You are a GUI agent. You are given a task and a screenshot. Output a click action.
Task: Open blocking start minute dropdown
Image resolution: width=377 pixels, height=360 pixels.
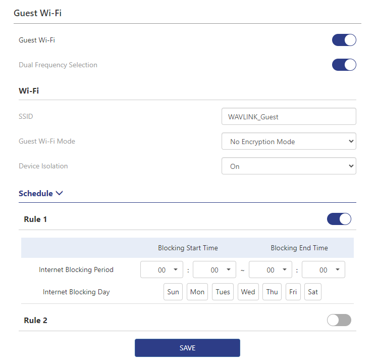[214, 270]
